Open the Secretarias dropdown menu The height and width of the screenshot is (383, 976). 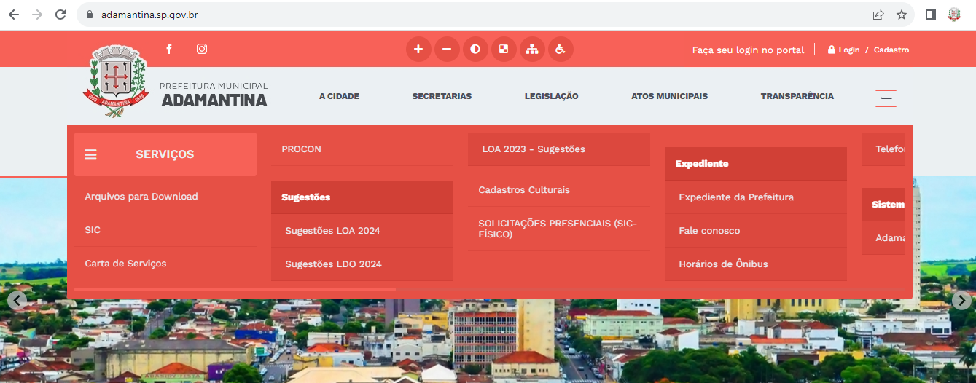point(442,96)
